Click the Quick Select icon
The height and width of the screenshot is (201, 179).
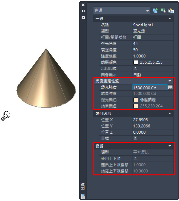pyautogui.click(x=171, y=11)
